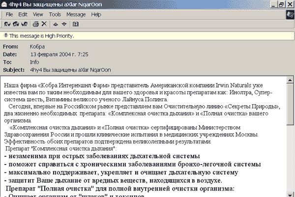The height and width of the screenshot is (197, 295).
Task: Click the scrollbar down arrow
Action: 290,194
